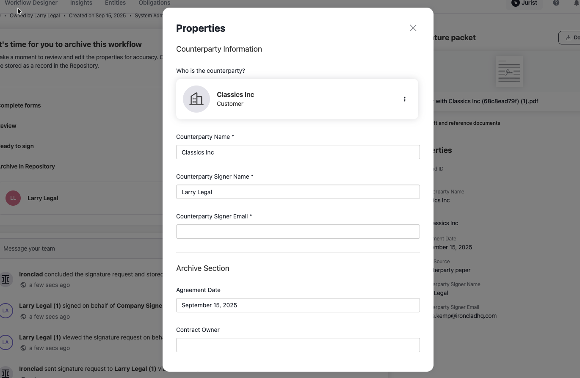
Task: Click Larry Legal's LL avatar
Action: (x=13, y=198)
